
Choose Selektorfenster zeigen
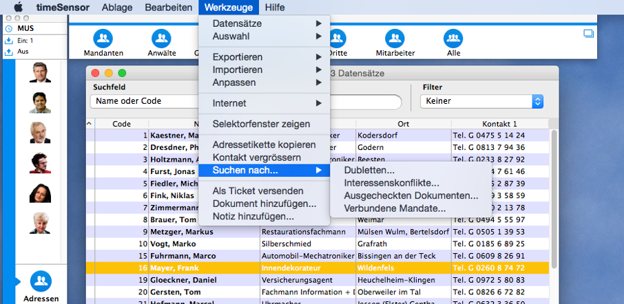click(264, 124)
